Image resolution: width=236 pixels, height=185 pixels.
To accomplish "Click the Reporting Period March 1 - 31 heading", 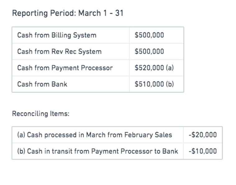I will pos(68,13).
